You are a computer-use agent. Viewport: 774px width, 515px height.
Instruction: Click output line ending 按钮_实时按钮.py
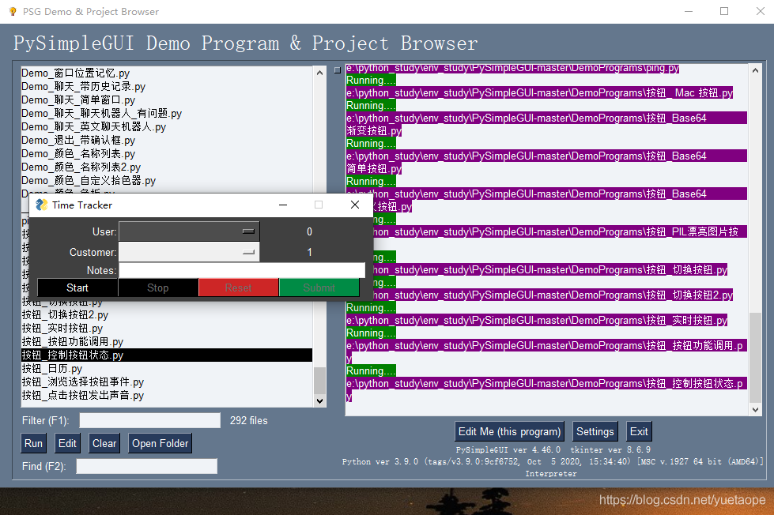pyautogui.click(x=537, y=320)
